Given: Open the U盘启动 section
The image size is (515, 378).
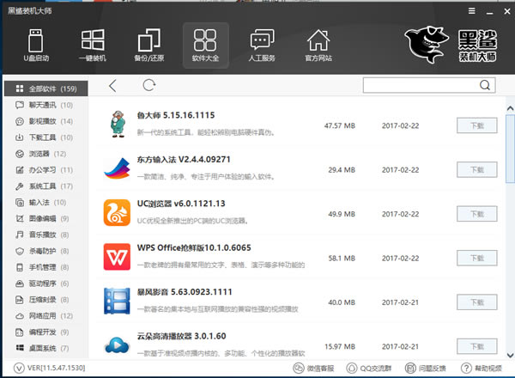Looking at the screenshot, I should (36, 46).
